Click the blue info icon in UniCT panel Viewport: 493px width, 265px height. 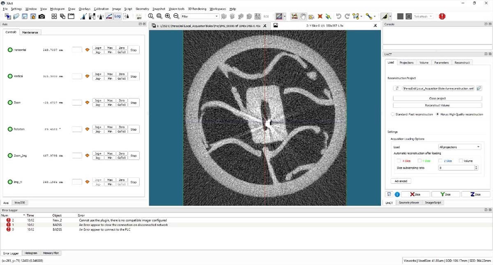(x=397, y=194)
